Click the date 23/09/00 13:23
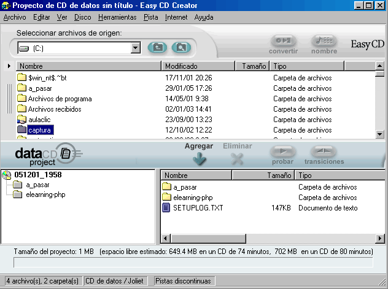388x289 pixels. click(188, 120)
